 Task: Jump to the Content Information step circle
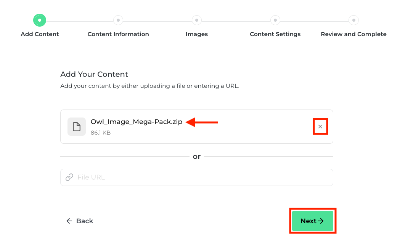tap(118, 20)
